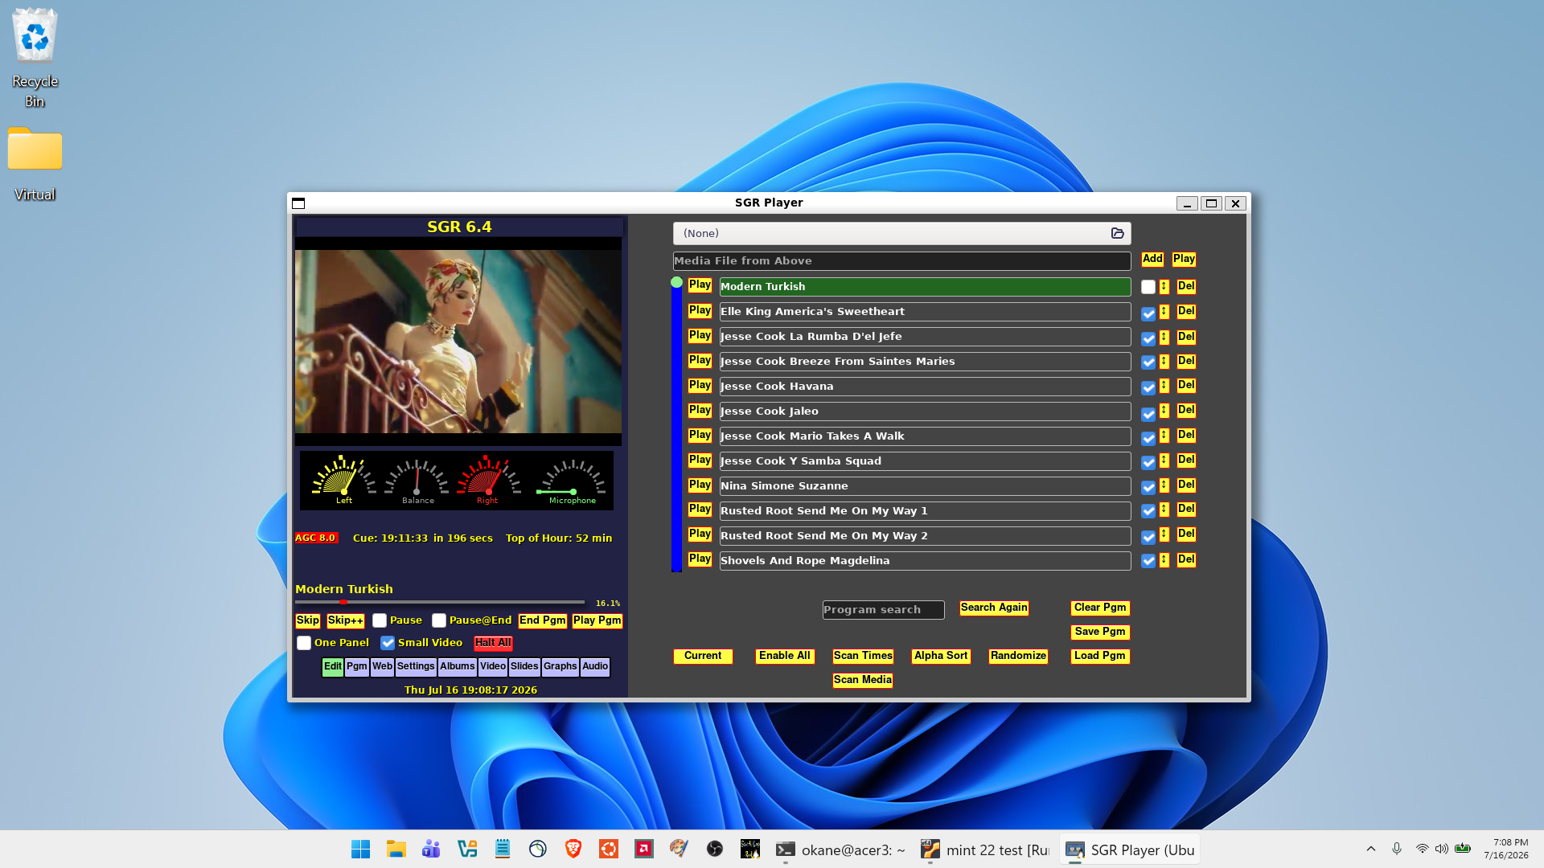Click the Add button
The width and height of the screenshot is (1544, 868).
pyautogui.click(x=1152, y=259)
